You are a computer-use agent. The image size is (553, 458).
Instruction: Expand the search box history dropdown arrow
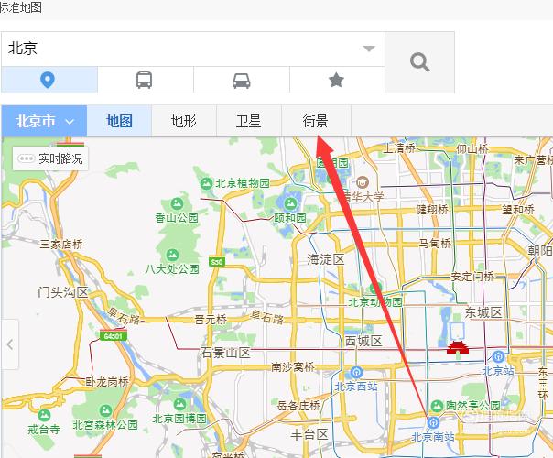click(x=369, y=49)
